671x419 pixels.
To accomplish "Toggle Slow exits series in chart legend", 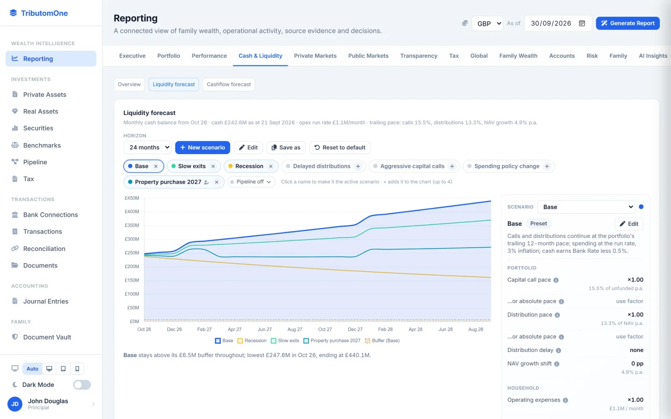I will [x=285, y=341].
